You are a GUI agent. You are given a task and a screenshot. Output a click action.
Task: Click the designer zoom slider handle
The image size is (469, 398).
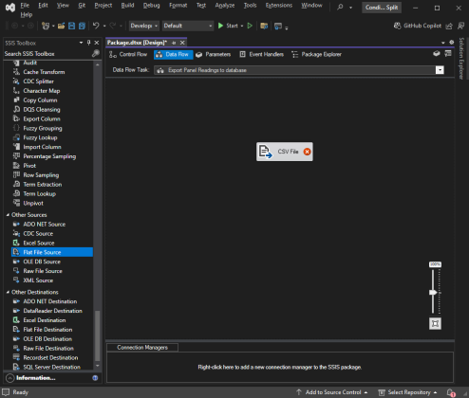pos(433,292)
